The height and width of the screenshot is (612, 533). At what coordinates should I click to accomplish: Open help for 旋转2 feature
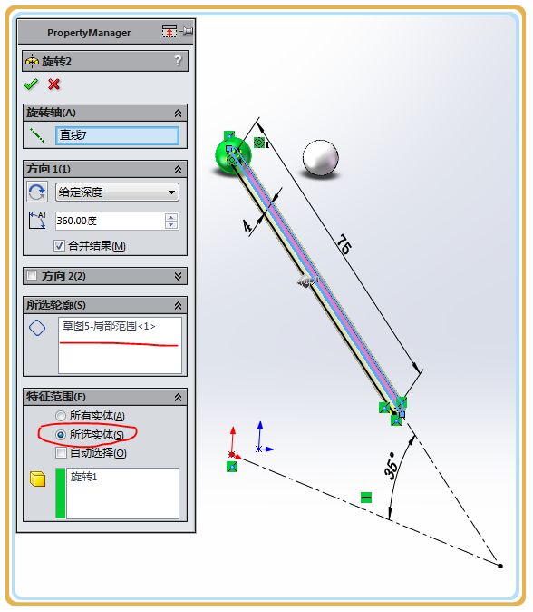click(x=178, y=61)
